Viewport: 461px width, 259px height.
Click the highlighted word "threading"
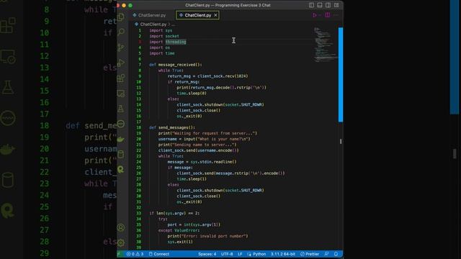(x=176, y=42)
